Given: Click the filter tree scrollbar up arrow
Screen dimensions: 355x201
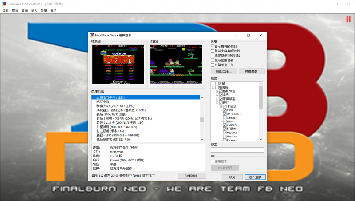Looking at the screenshot, I should (x=261, y=84).
